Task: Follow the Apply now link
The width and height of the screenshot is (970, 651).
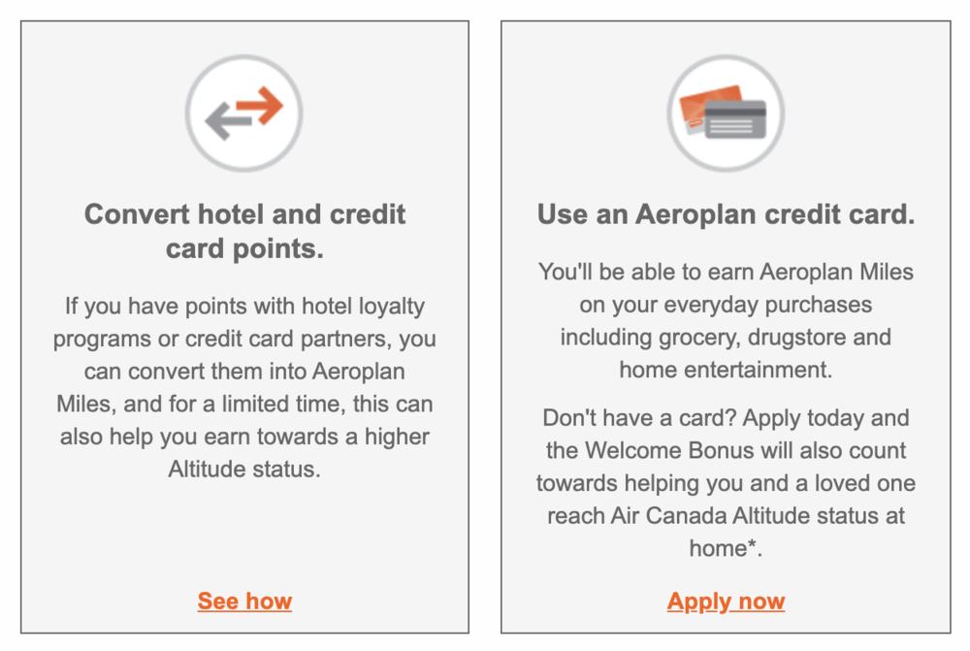Action: coord(726,602)
